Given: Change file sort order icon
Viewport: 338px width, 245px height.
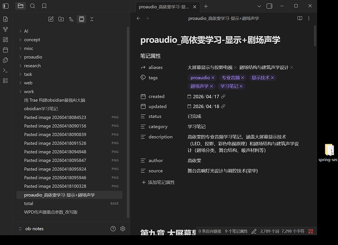Looking at the screenshot, I should pyautogui.click(x=71, y=19).
